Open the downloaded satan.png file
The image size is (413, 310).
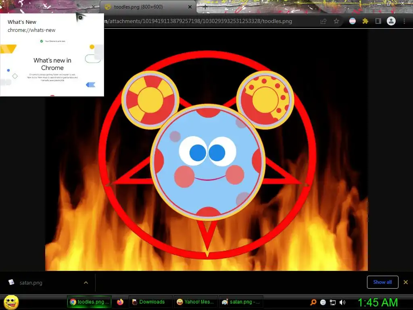coord(31,283)
